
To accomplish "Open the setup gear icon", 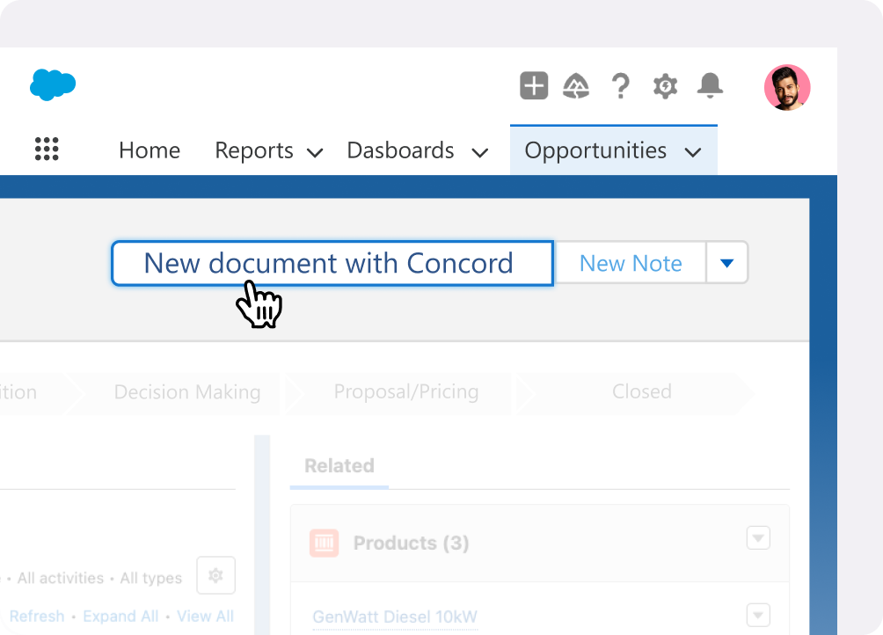I will click(665, 86).
